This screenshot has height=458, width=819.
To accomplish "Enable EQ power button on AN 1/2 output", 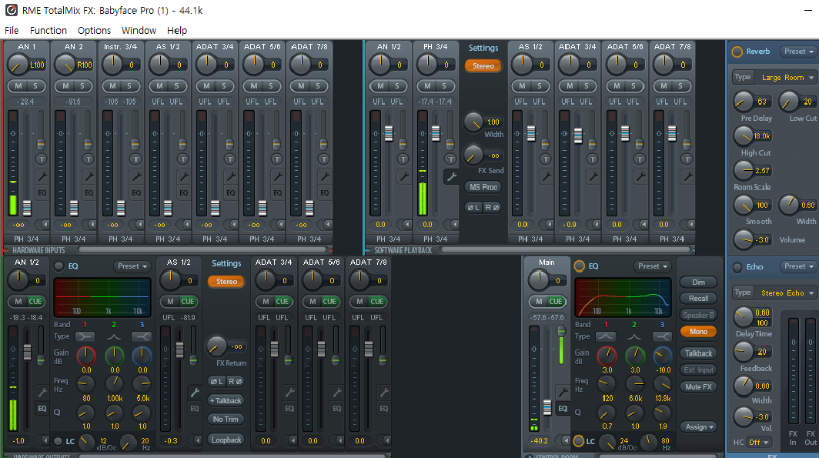I will point(59,266).
